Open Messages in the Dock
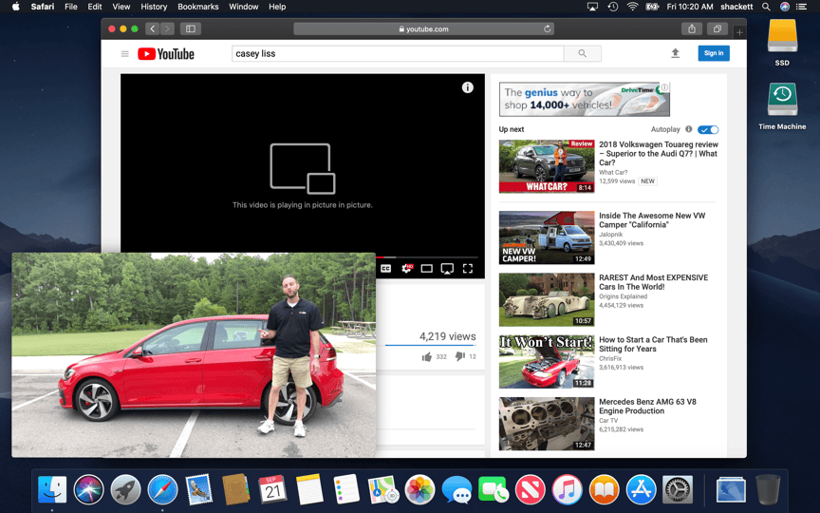Screen dimensions: 820x513 coord(457,490)
